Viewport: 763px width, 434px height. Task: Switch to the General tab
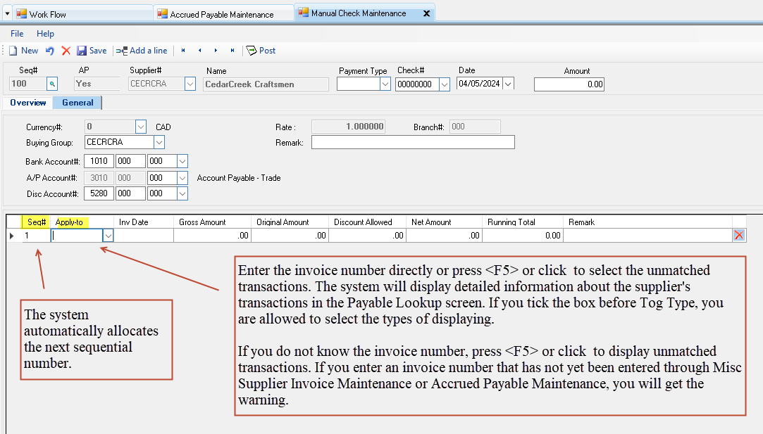point(77,103)
